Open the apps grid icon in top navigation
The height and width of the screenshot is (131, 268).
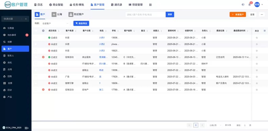pos(150,5)
